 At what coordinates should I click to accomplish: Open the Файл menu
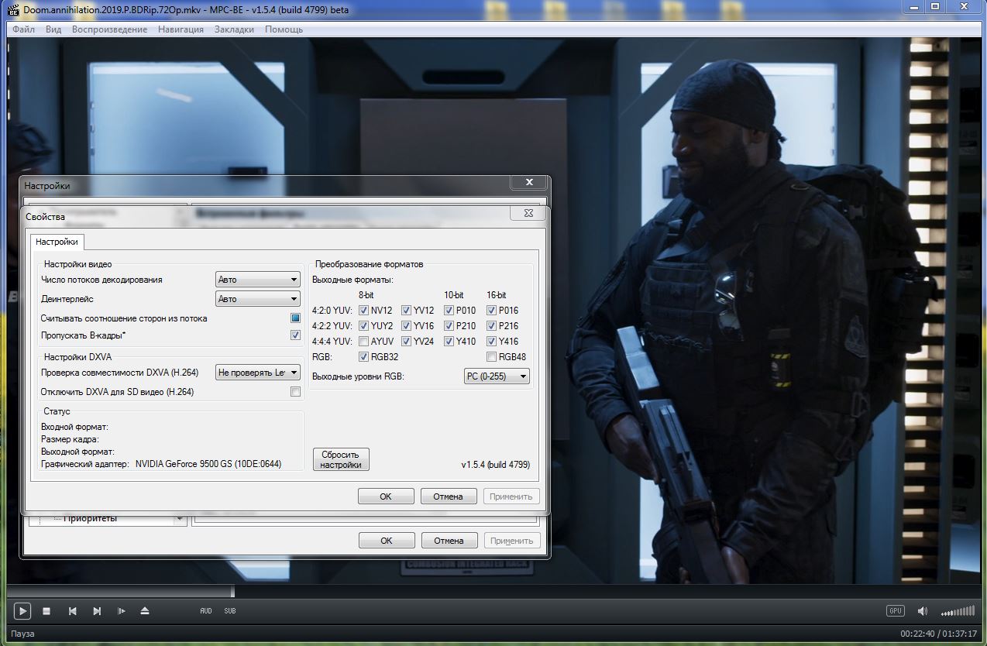23,29
